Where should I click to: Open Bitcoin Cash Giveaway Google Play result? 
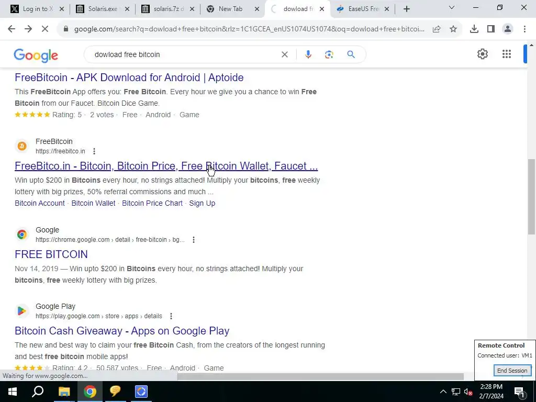(122, 331)
